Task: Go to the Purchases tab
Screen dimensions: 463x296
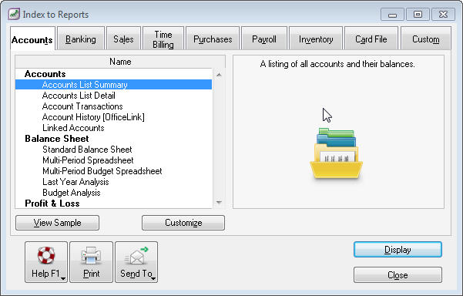Action: point(213,39)
